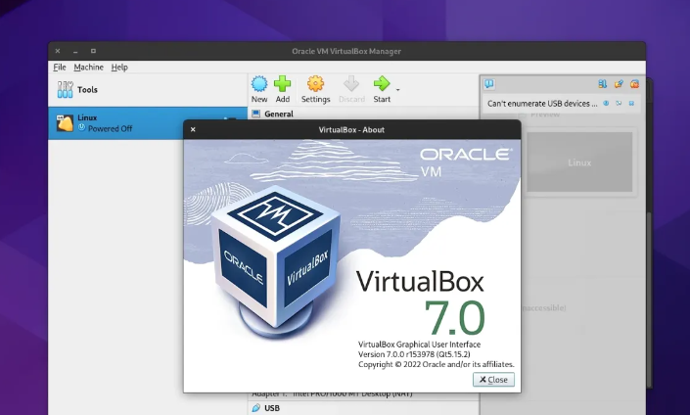Open the Machine menu
This screenshot has height=415, width=690.
(x=88, y=67)
